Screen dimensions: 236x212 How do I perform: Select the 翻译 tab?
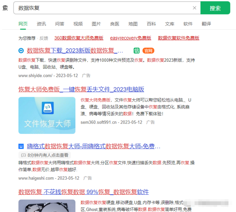206,24
